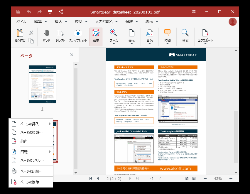Click the Jenkins screenshot image
This screenshot has height=194, width=250.
134,149
